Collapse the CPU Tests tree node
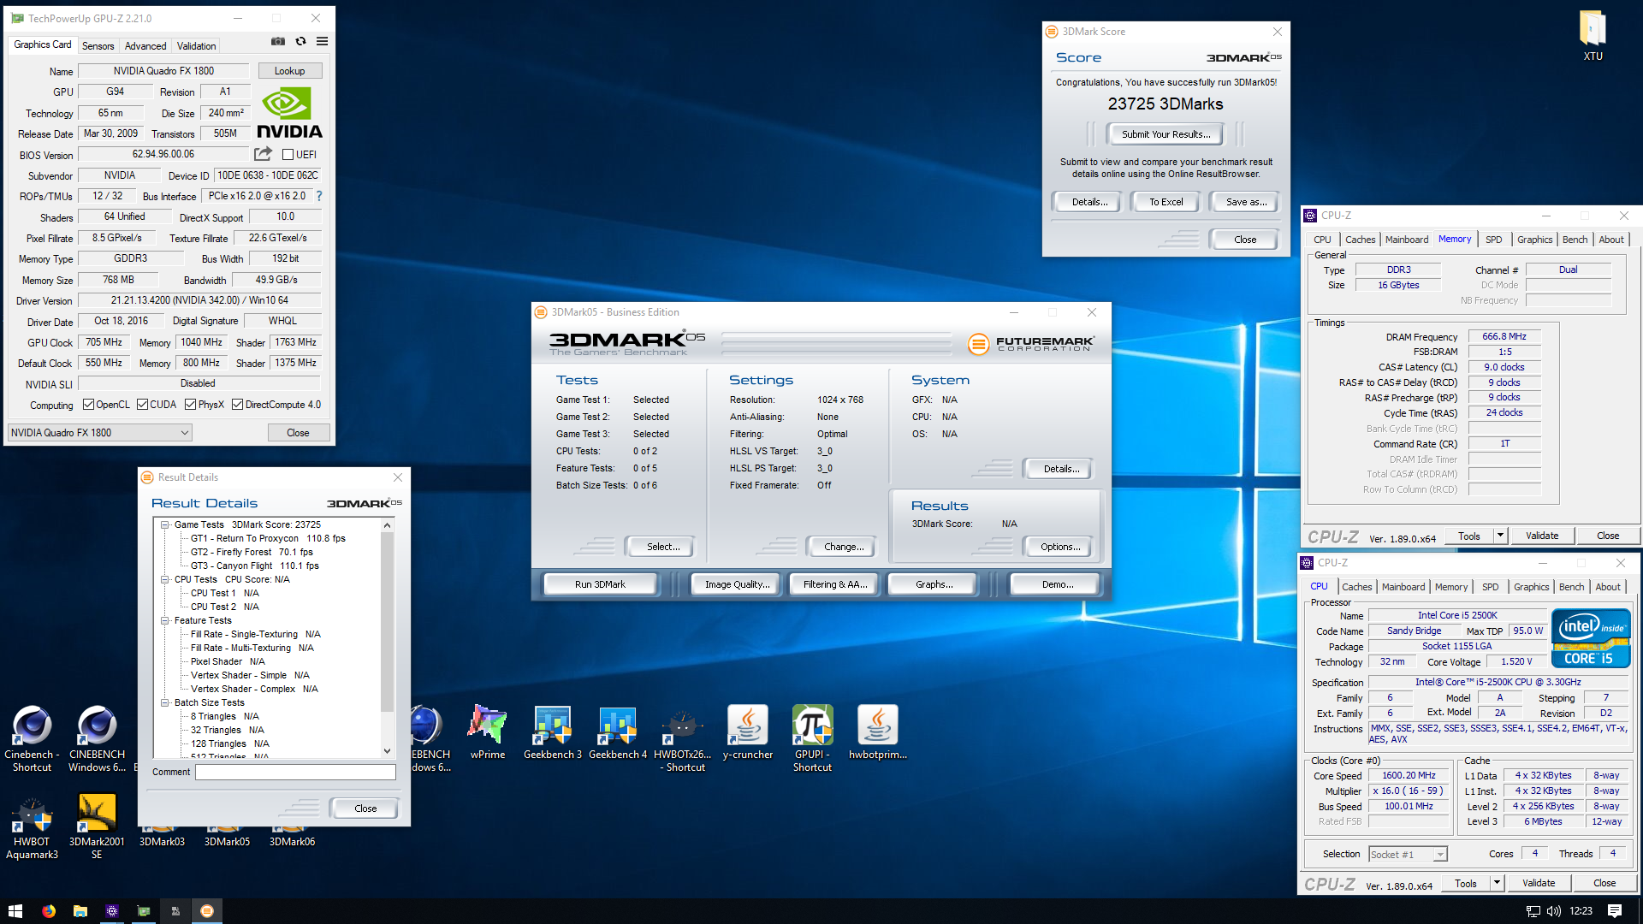 pyautogui.click(x=165, y=579)
